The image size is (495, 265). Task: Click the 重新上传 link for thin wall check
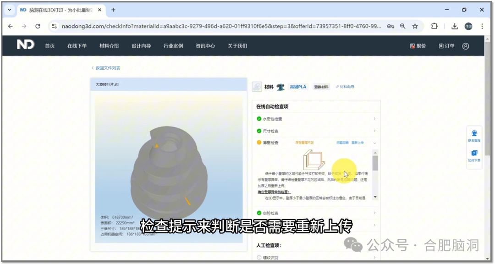pyautogui.click(x=357, y=143)
